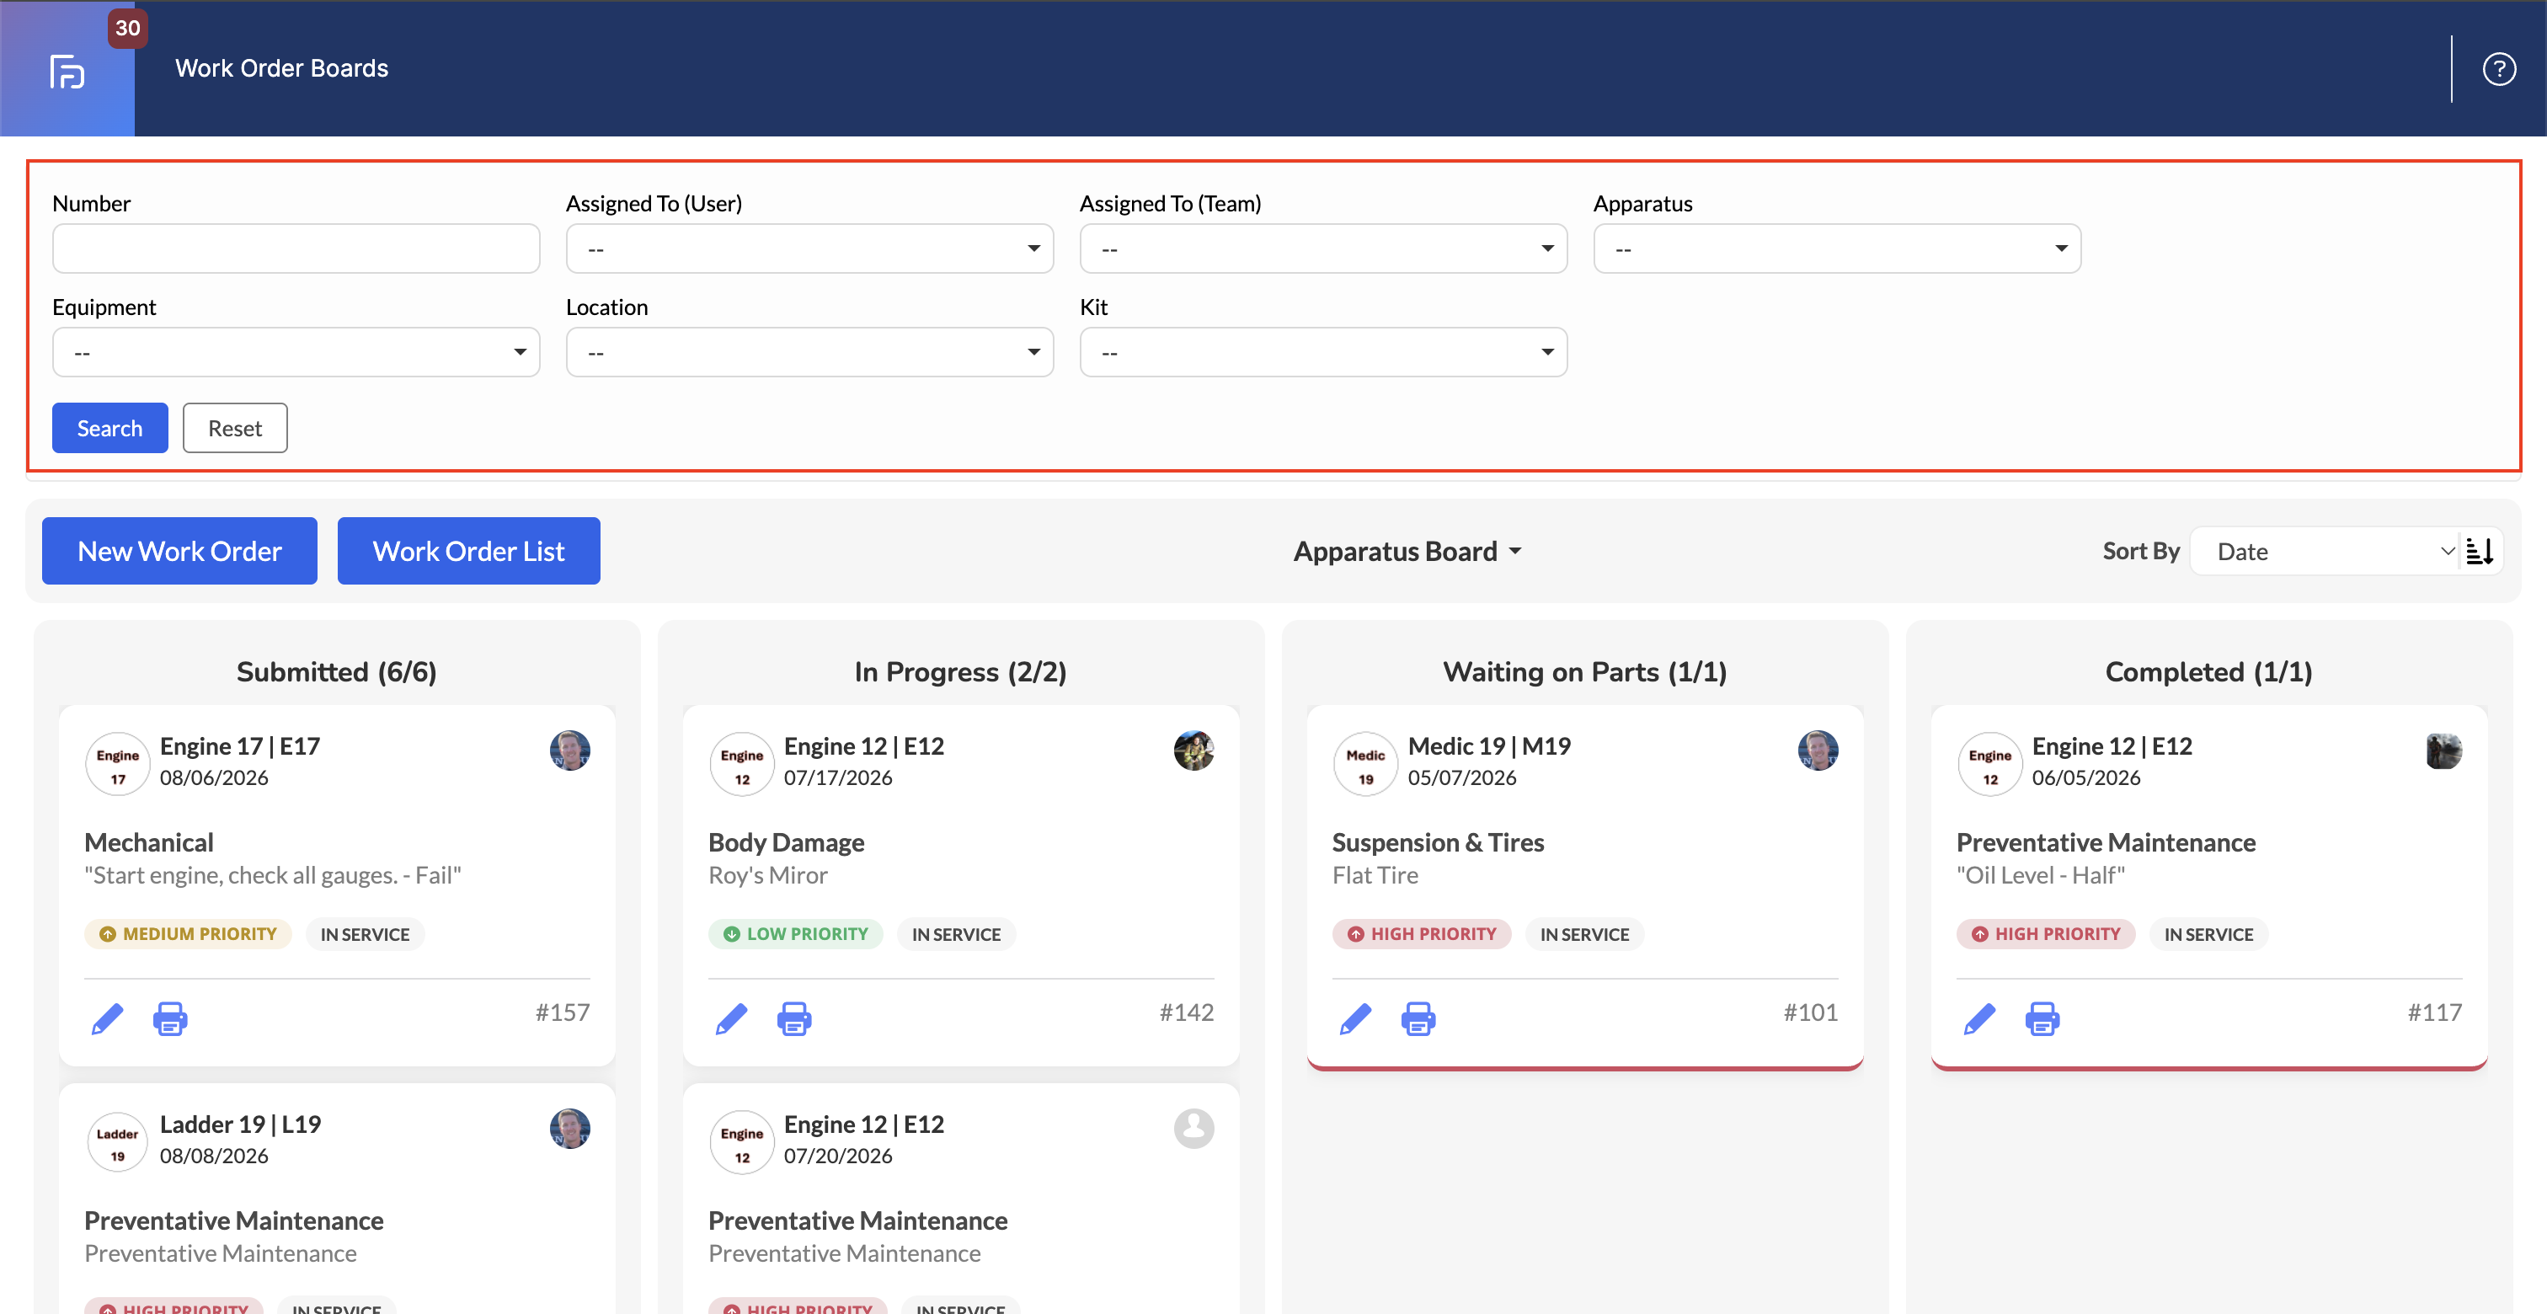Click the "Oil Level - Half" description
The width and height of the screenshot is (2547, 1314).
click(x=2041, y=875)
